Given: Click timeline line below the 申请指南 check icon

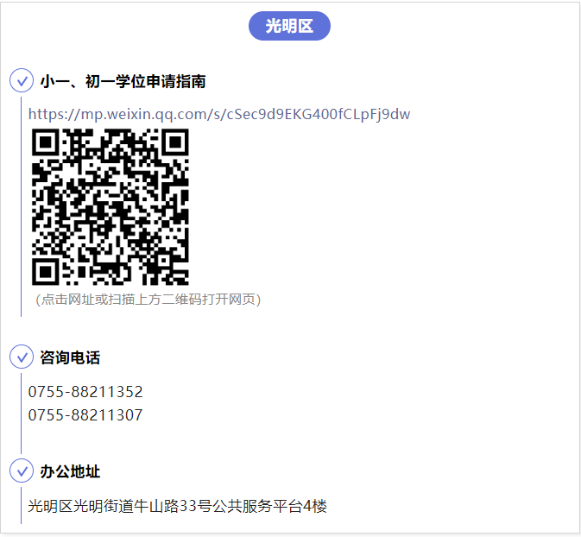Looking at the screenshot, I should tap(21, 207).
